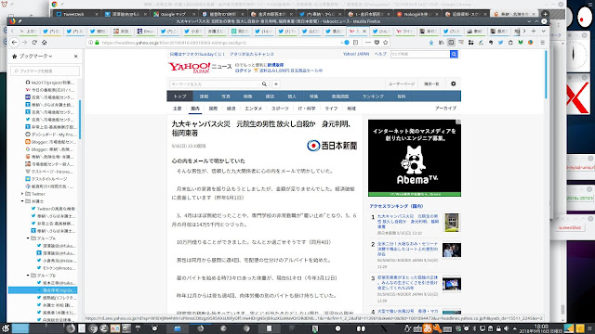Open the Firefox home page icon
Viewport: 595px width, 334px height.
click(44, 43)
